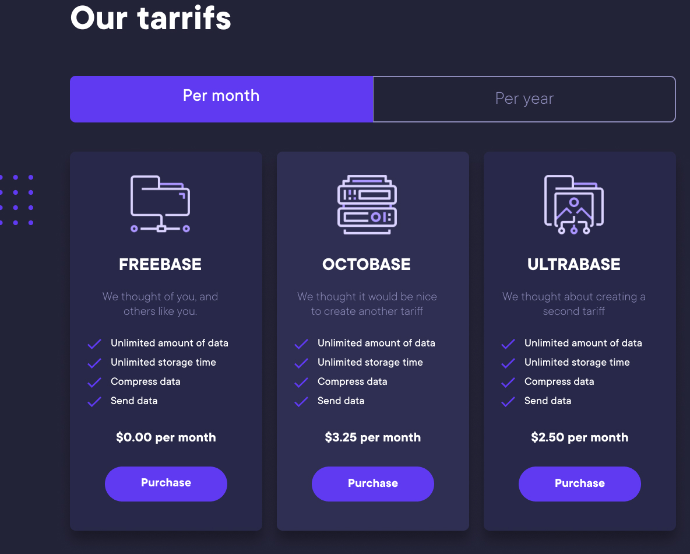Select the Per month pricing tab
The width and height of the screenshot is (690, 554).
[x=221, y=99]
